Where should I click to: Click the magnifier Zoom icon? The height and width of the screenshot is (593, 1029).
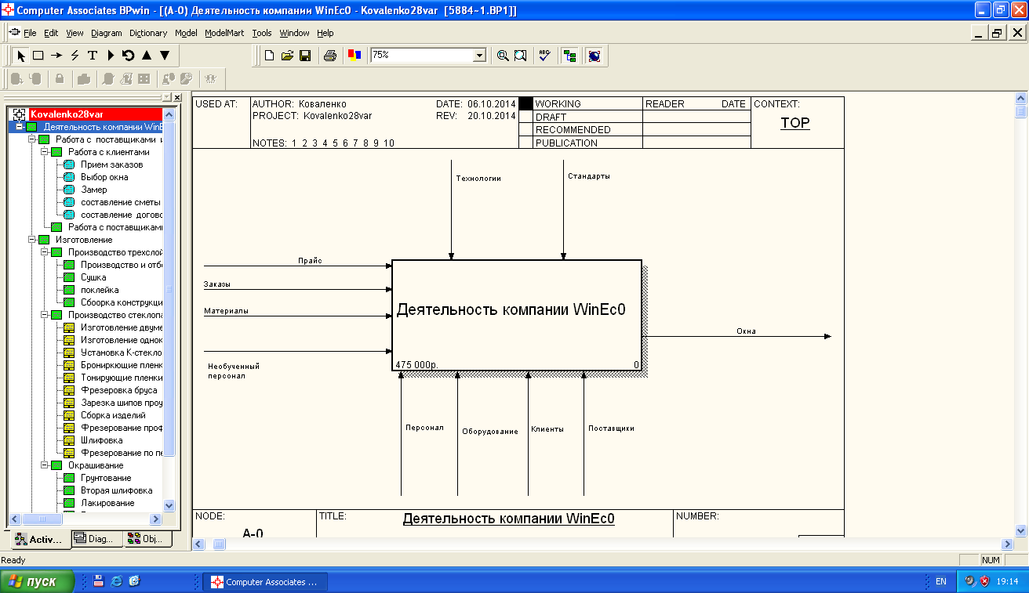[503, 56]
